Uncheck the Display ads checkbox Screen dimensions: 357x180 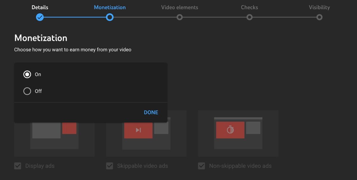pos(18,166)
